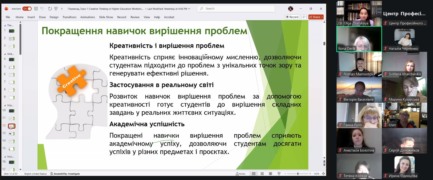The height and width of the screenshot is (180, 433).
Task: Start presentation from beginning via toolbar icon
Action: click(56, 9)
